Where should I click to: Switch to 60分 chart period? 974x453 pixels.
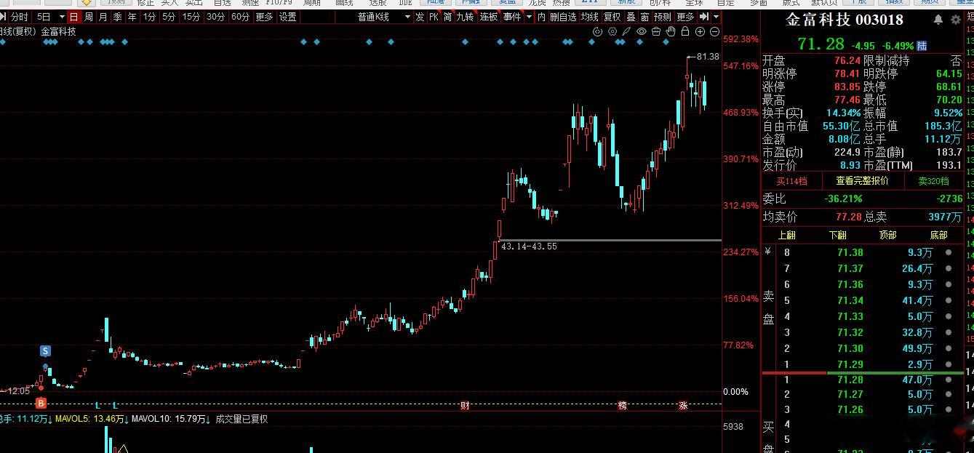[x=240, y=17]
